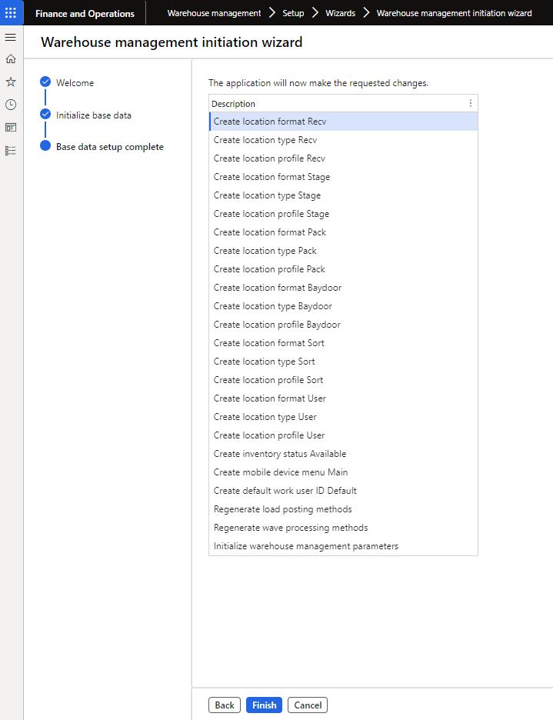
Task: Go to Home via house icon
Action: [x=11, y=59]
